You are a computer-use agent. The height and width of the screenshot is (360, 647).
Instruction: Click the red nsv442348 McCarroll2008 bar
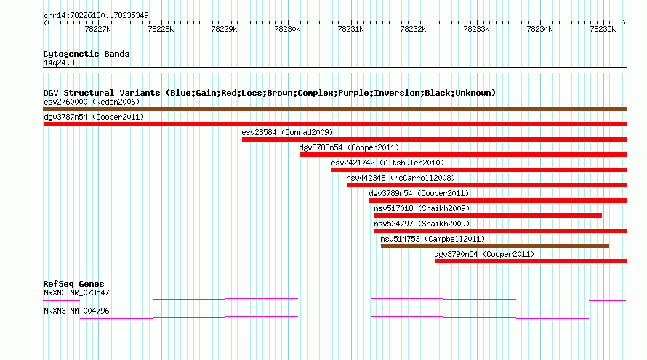pos(486,185)
